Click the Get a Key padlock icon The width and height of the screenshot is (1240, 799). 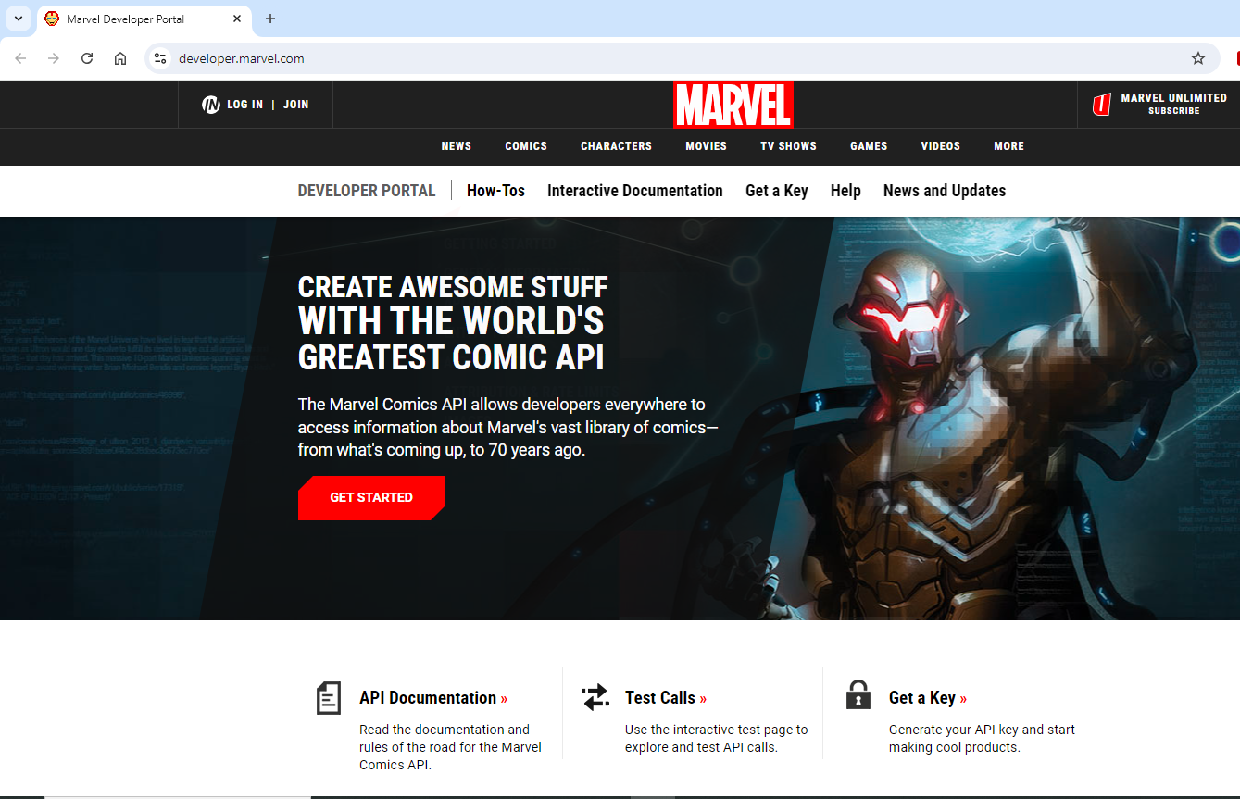(x=858, y=695)
